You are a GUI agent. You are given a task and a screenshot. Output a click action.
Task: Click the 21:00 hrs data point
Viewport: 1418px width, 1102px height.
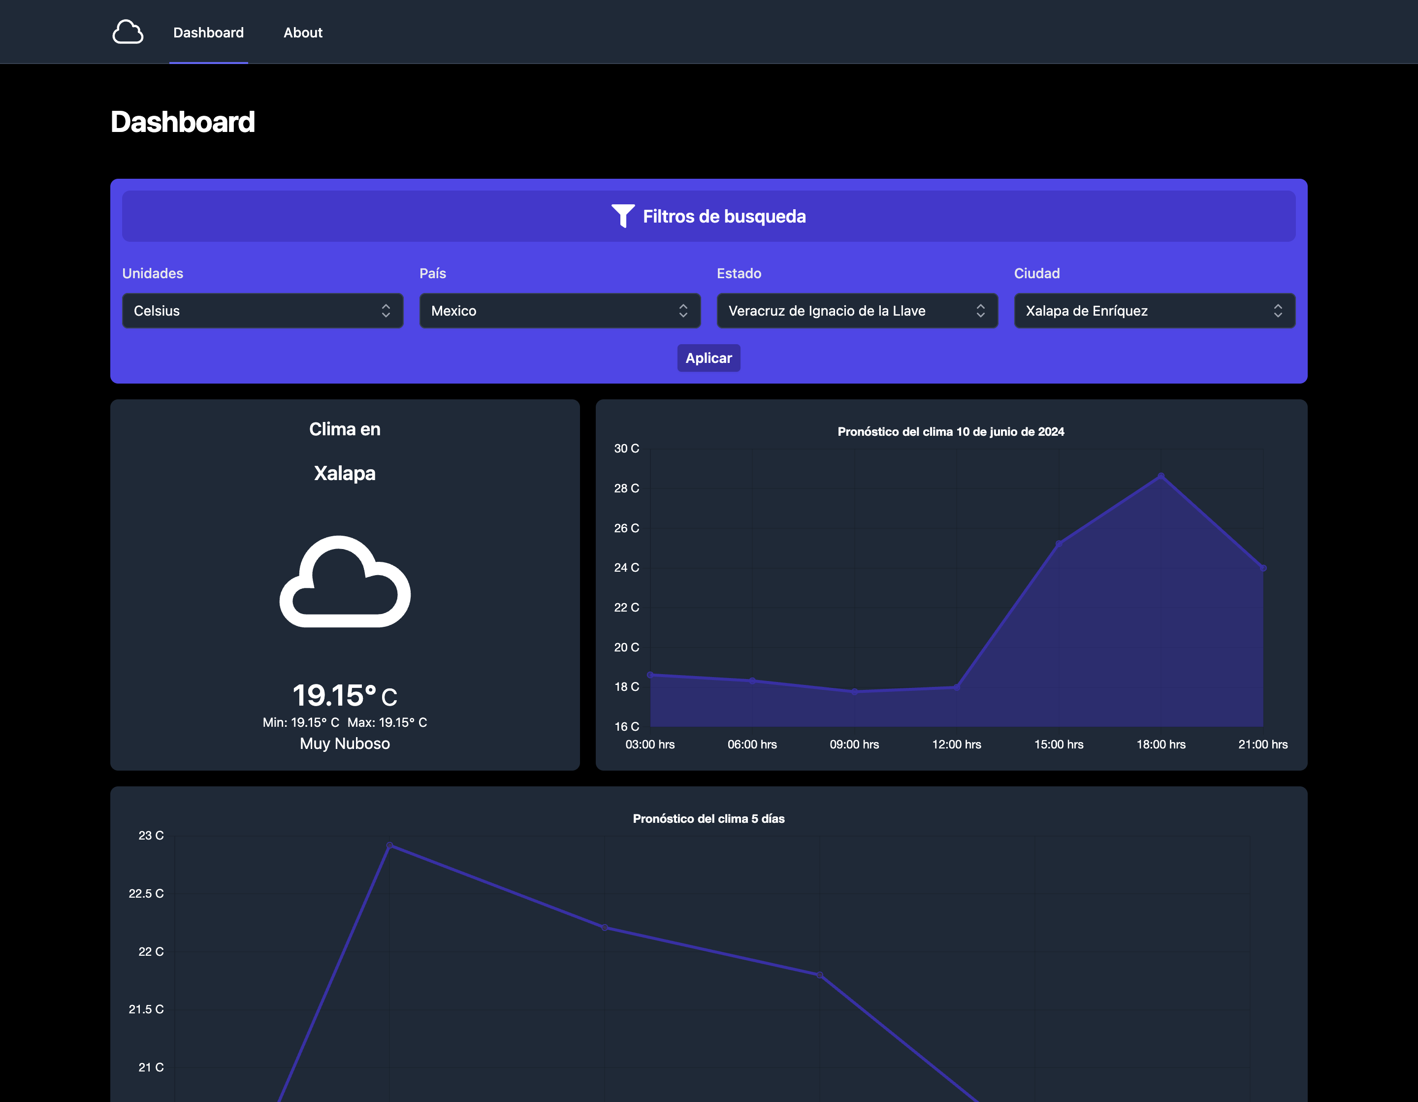click(x=1263, y=568)
